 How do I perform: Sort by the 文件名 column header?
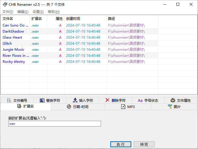(15, 19)
